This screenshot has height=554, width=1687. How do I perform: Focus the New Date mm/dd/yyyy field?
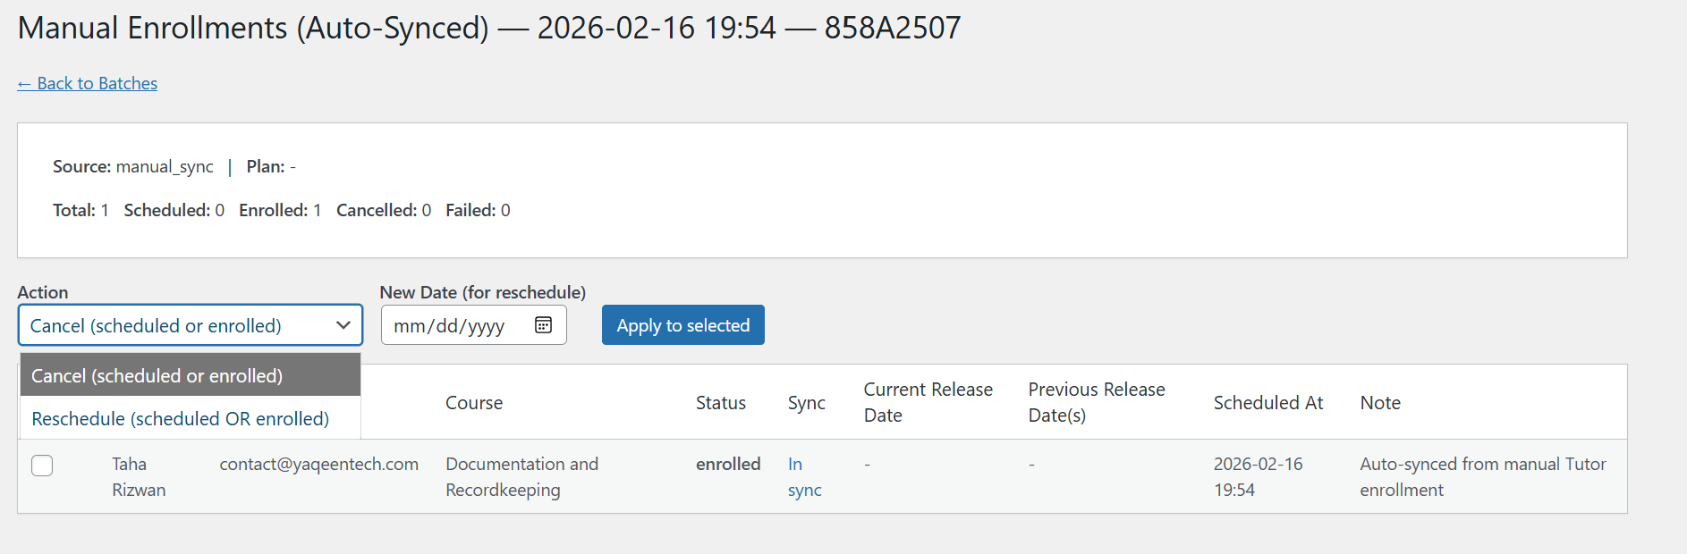[x=449, y=325]
